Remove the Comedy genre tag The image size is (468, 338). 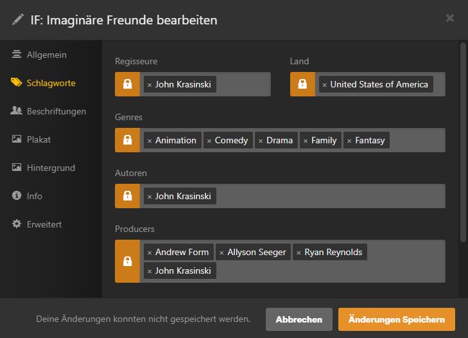coord(209,141)
